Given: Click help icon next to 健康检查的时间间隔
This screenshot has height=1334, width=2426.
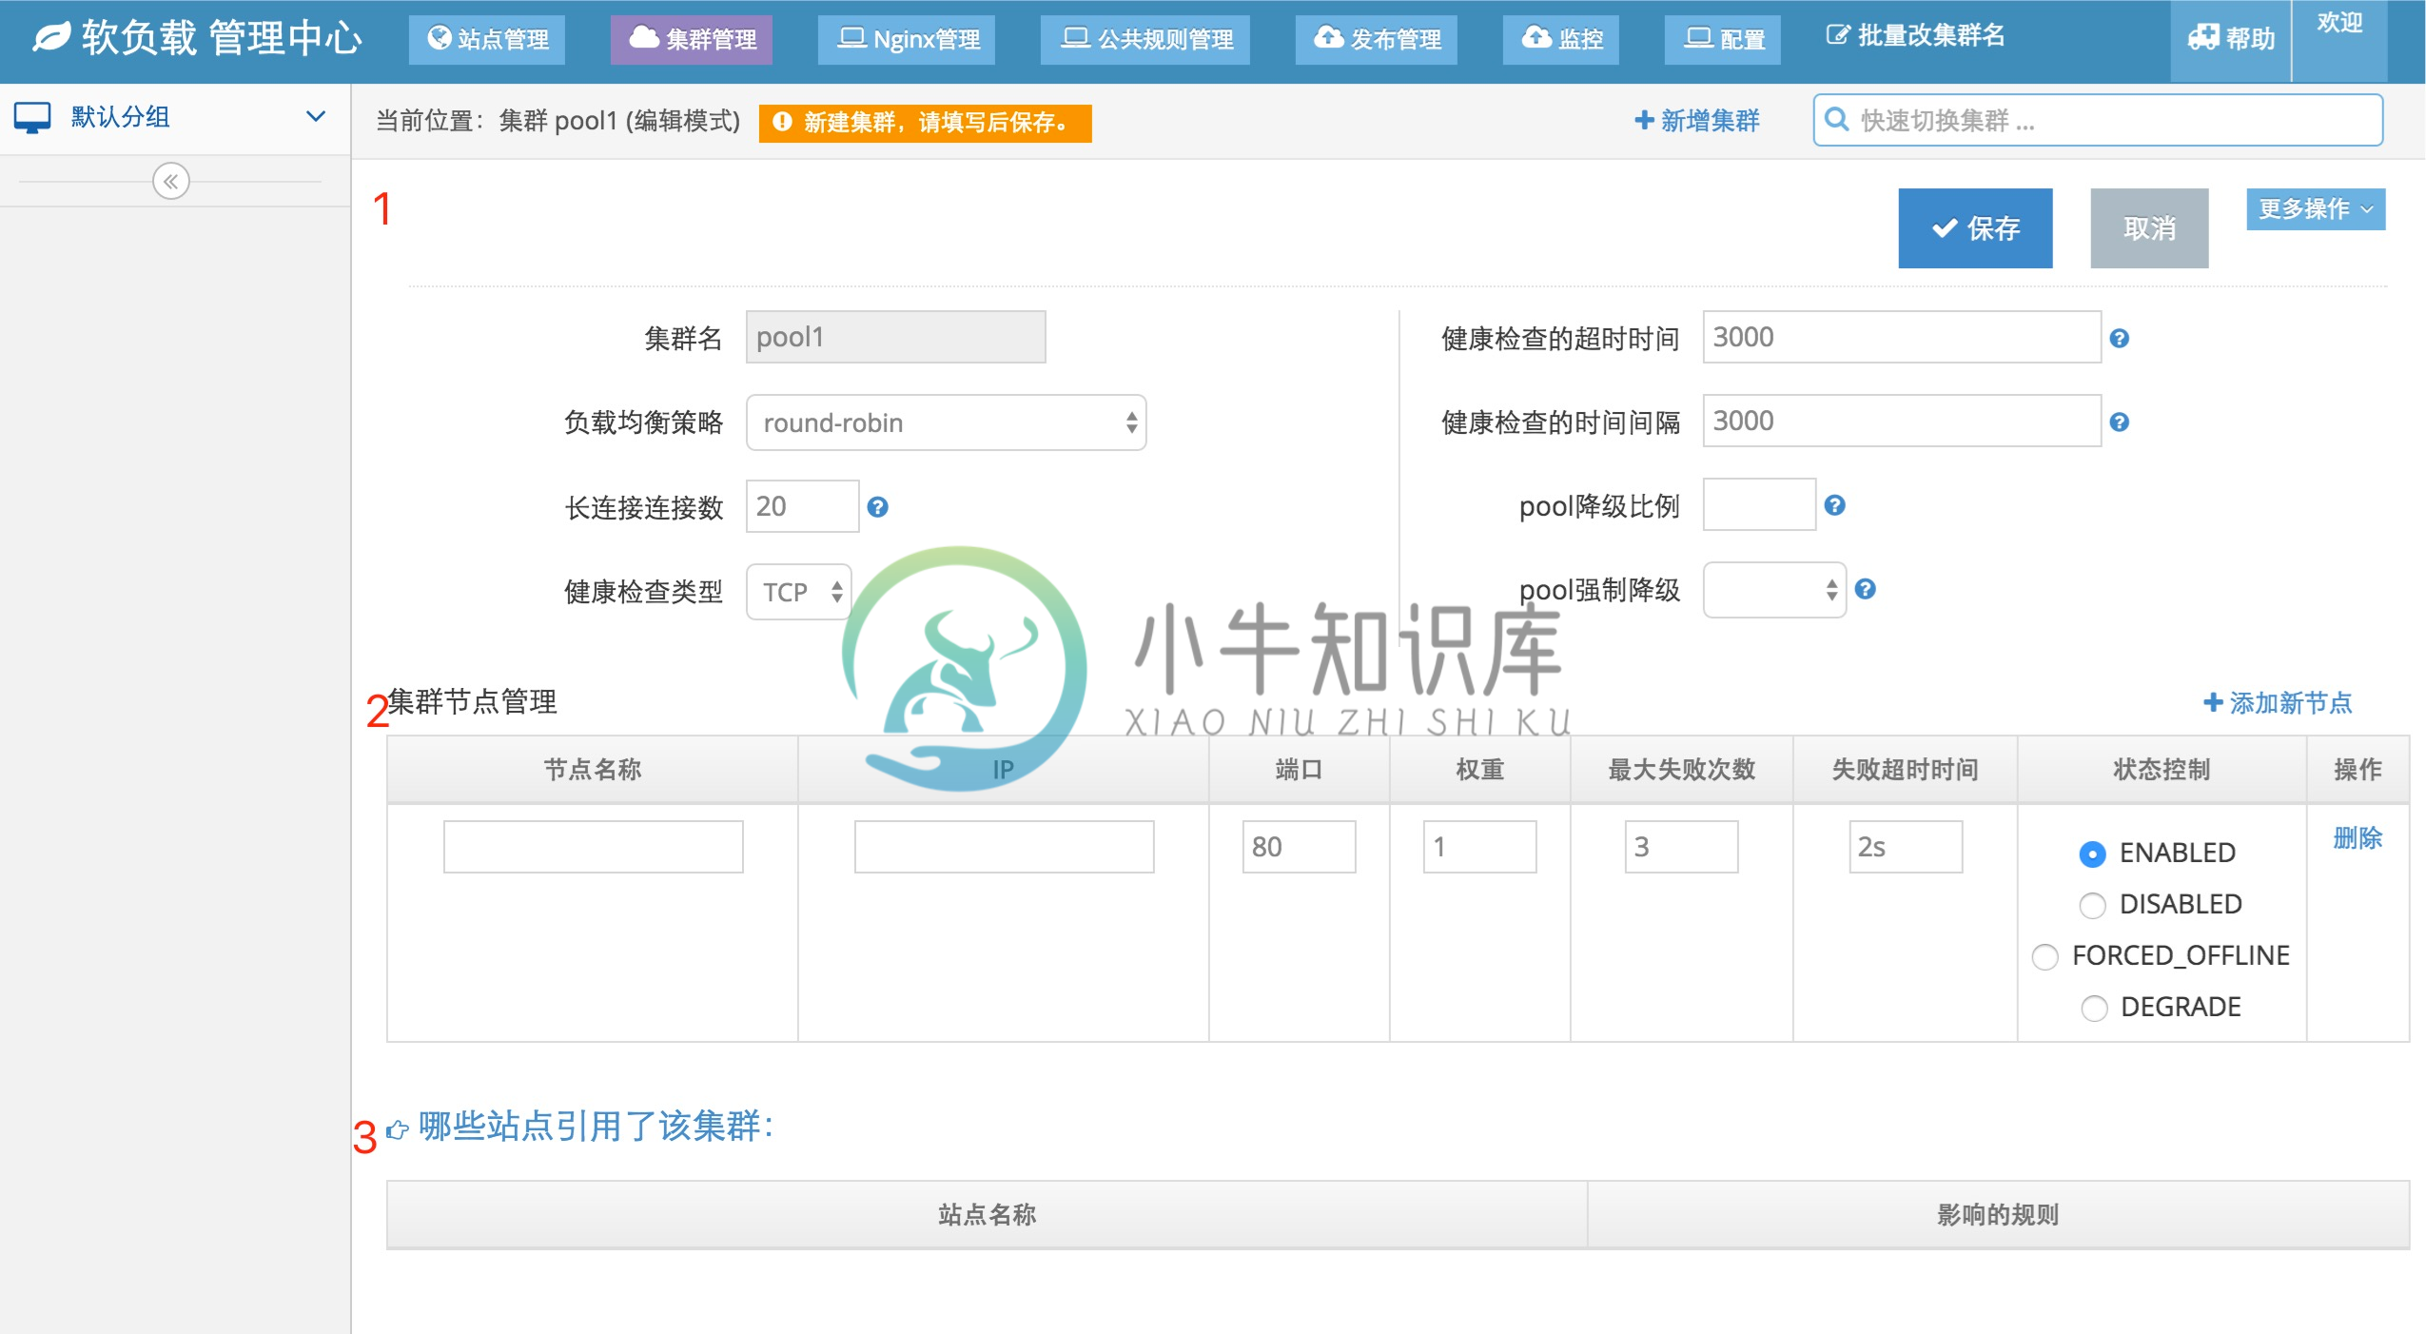Looking at the screenshot, I should [2119, 422].
